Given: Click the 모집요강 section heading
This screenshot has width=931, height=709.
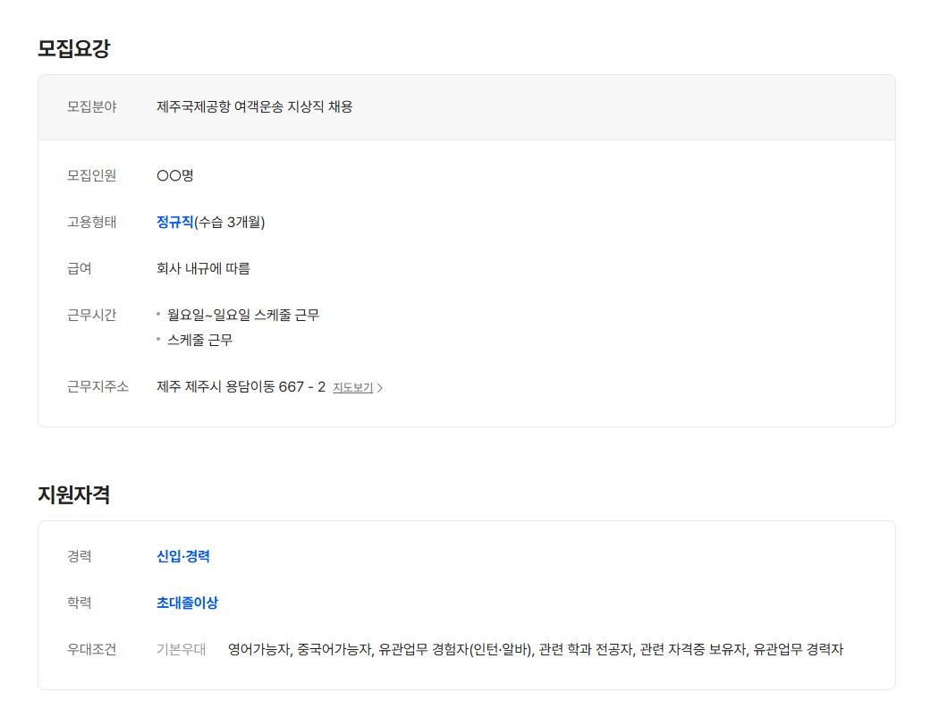Looking at the screenshot, I should click(73, 48).
